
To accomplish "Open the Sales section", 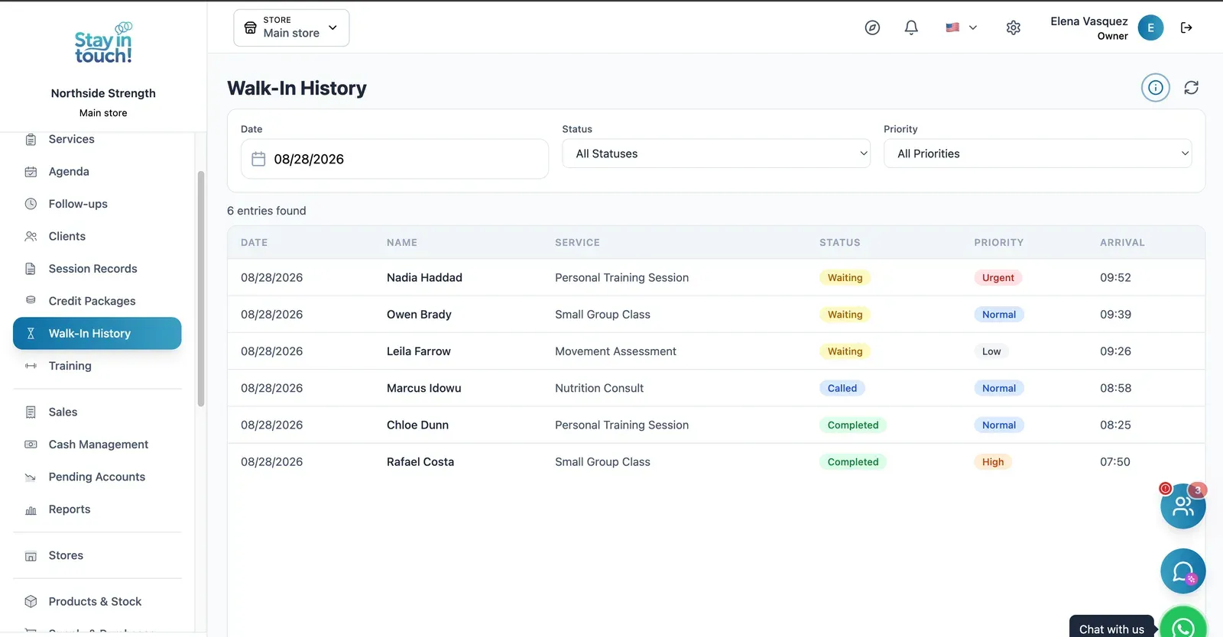I will (97, 412).
